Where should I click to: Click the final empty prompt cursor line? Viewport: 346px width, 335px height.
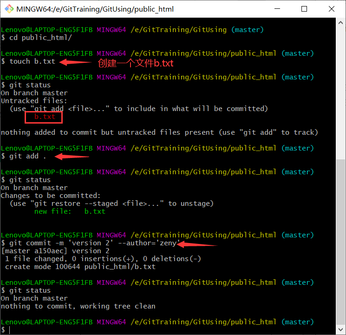[6, 330]
